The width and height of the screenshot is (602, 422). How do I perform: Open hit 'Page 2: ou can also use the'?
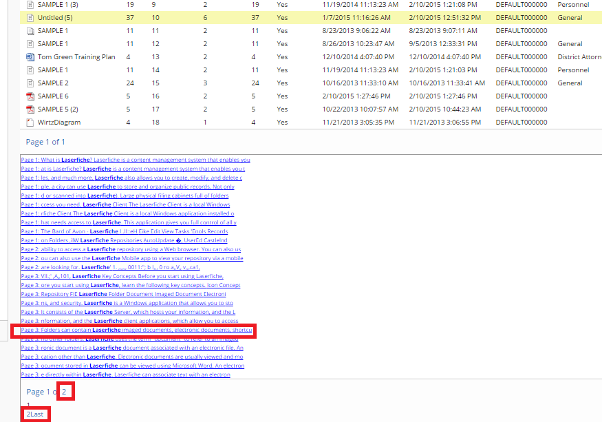[x=132, y=258]
